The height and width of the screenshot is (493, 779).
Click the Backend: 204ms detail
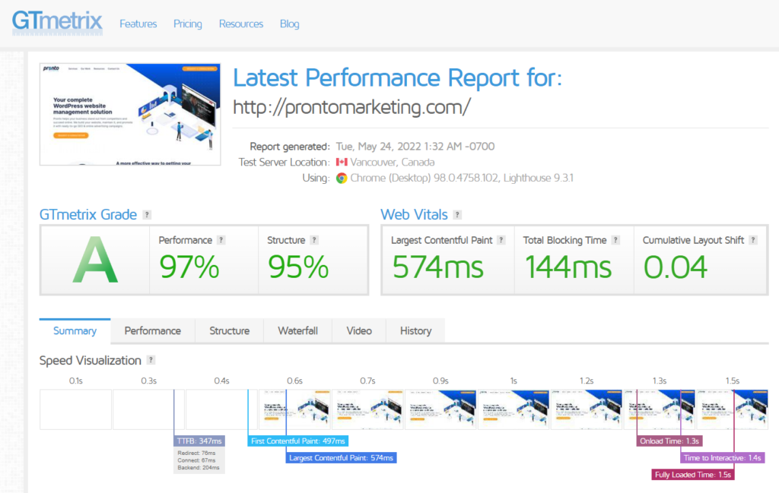(199, 468)
